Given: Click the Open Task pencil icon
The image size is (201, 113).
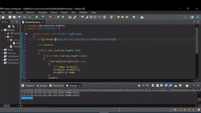Looking at the screenshot, I should [x=75, y=17].
